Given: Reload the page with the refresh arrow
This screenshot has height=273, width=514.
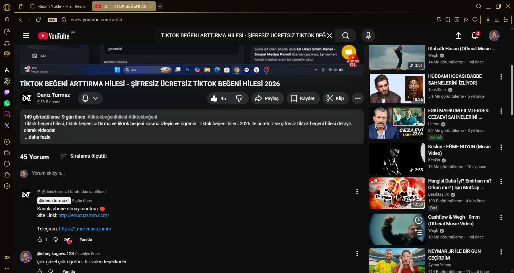Looking at the screenshot, I should [39, 20].
